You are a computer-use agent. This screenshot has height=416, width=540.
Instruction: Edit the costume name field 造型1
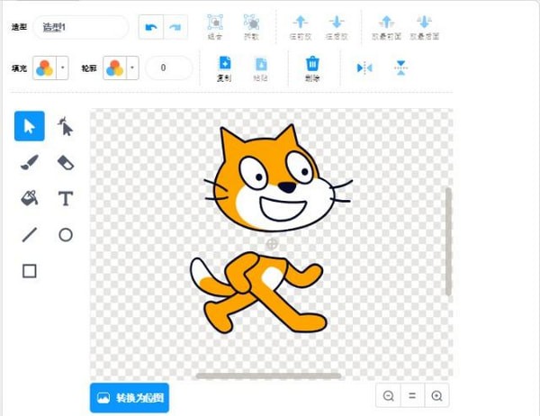(81, 27)
